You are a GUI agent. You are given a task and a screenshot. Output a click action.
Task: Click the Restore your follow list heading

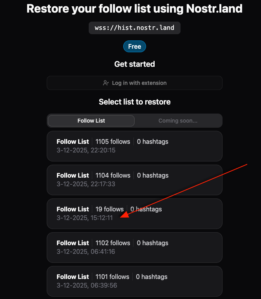[x=134, y=9]
